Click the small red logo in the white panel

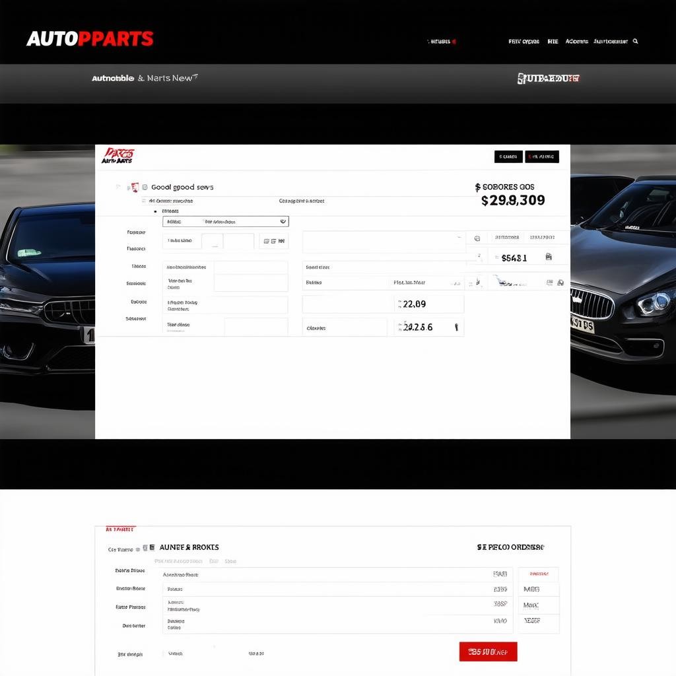(x=118, y=156)
